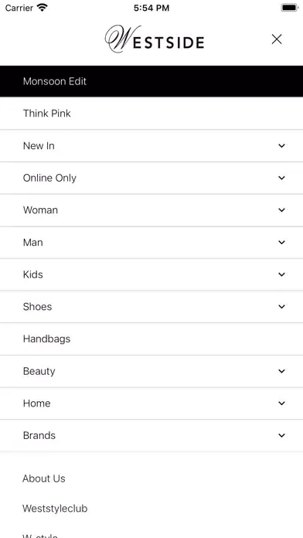Select the Woman menu label

coord(40,210)
